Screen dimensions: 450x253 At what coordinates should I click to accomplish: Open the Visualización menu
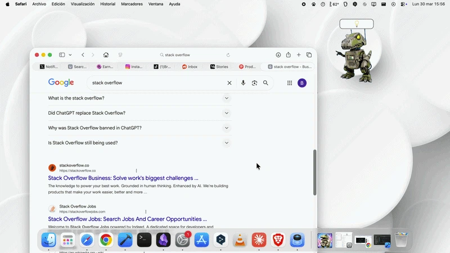pyautogui.click(x=83, y=4)
